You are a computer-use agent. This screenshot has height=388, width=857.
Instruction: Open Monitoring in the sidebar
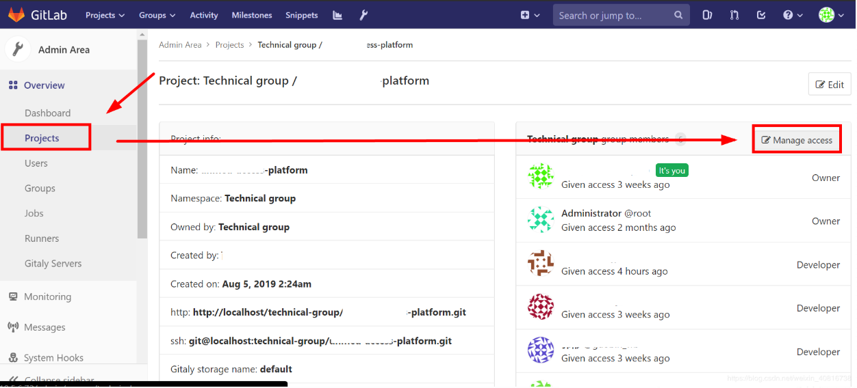click(47, 296)
